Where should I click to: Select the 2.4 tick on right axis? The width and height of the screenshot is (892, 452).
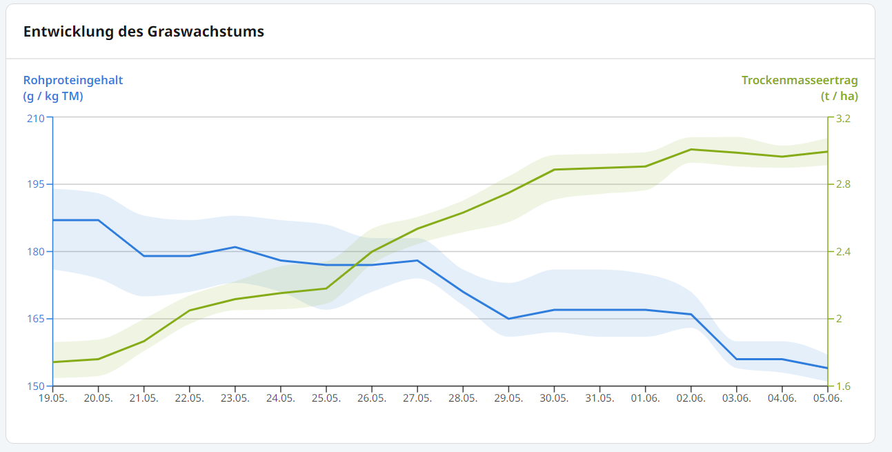[843, 252]
